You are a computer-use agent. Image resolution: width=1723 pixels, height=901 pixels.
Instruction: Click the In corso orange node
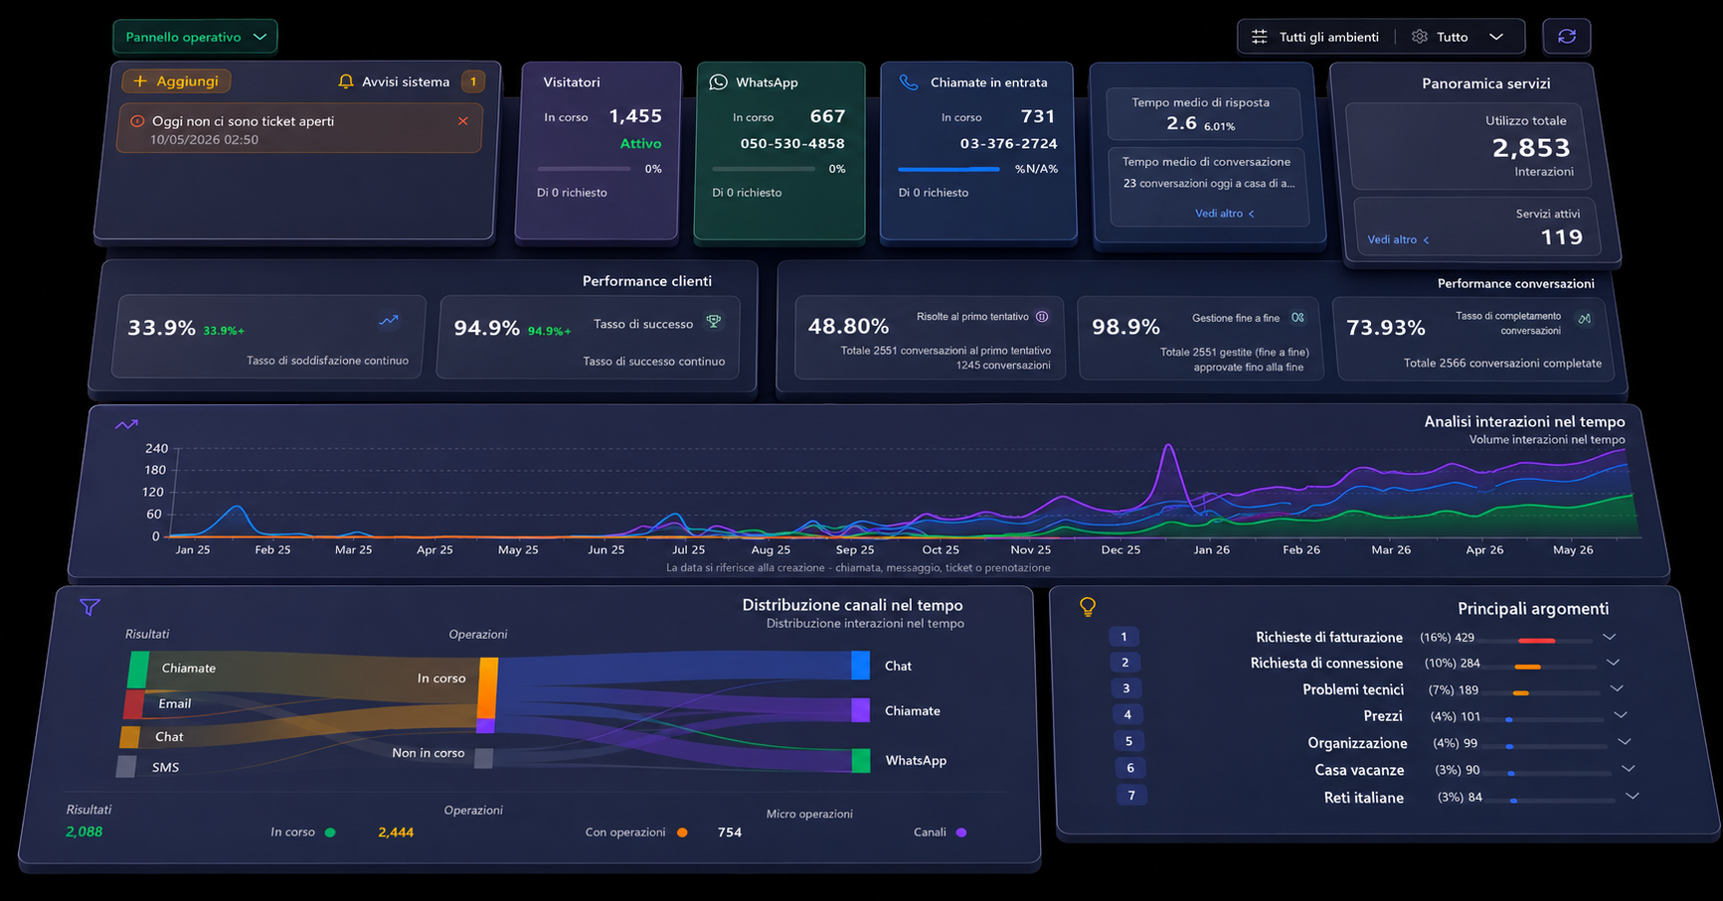point(487,687)
